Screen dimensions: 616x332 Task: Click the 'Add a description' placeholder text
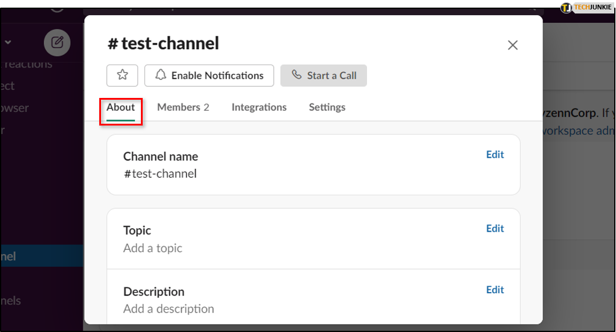pos(169,309)
